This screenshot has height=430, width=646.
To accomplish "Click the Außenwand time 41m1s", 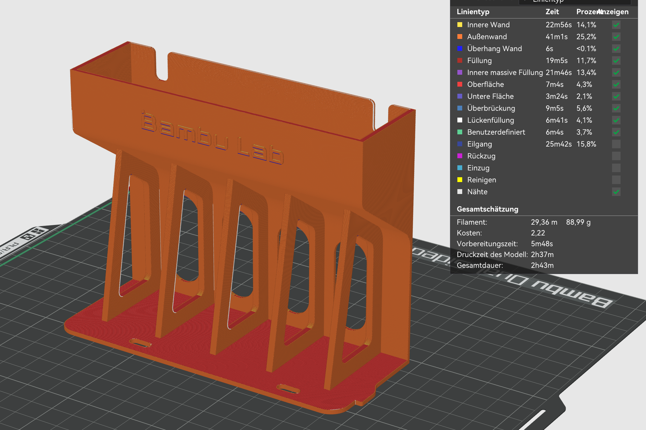I will click(x=557, y=37).
